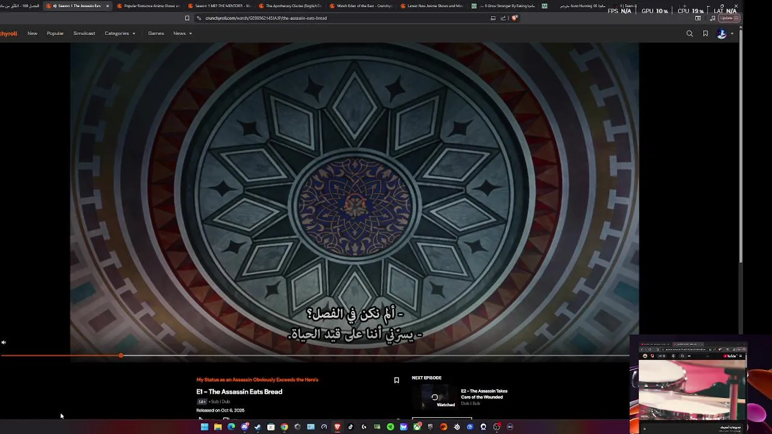Screen dimensions: 772x434
Task: Click the 14+ rating badge
Action: [201, 401]
